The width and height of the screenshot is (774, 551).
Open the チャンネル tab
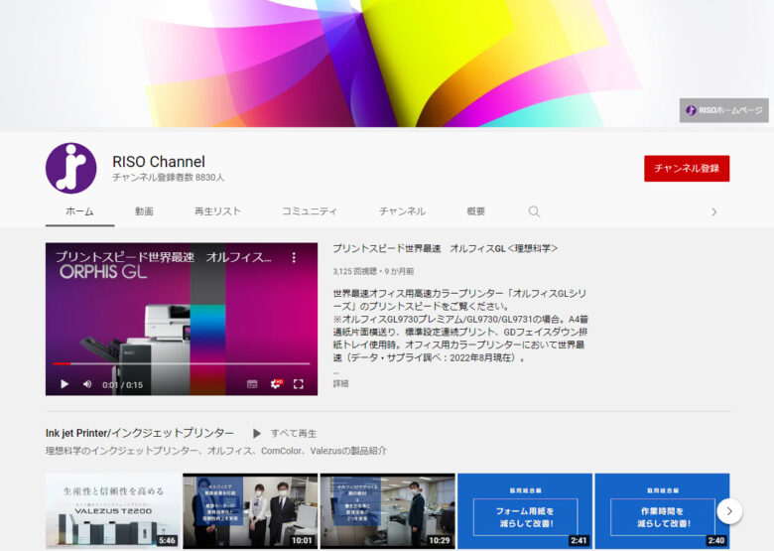click(x=402, y=211)
